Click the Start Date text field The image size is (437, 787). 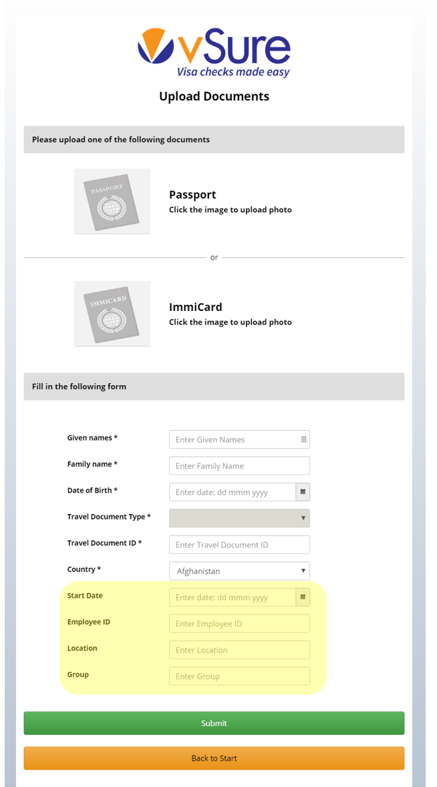click(233, 597)
